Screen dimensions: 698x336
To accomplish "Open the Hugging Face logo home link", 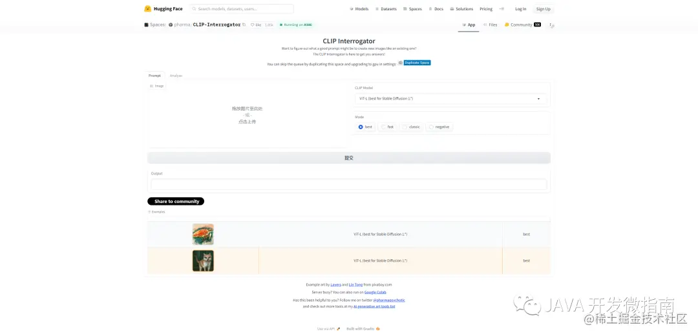I will (x=163, y=9).
